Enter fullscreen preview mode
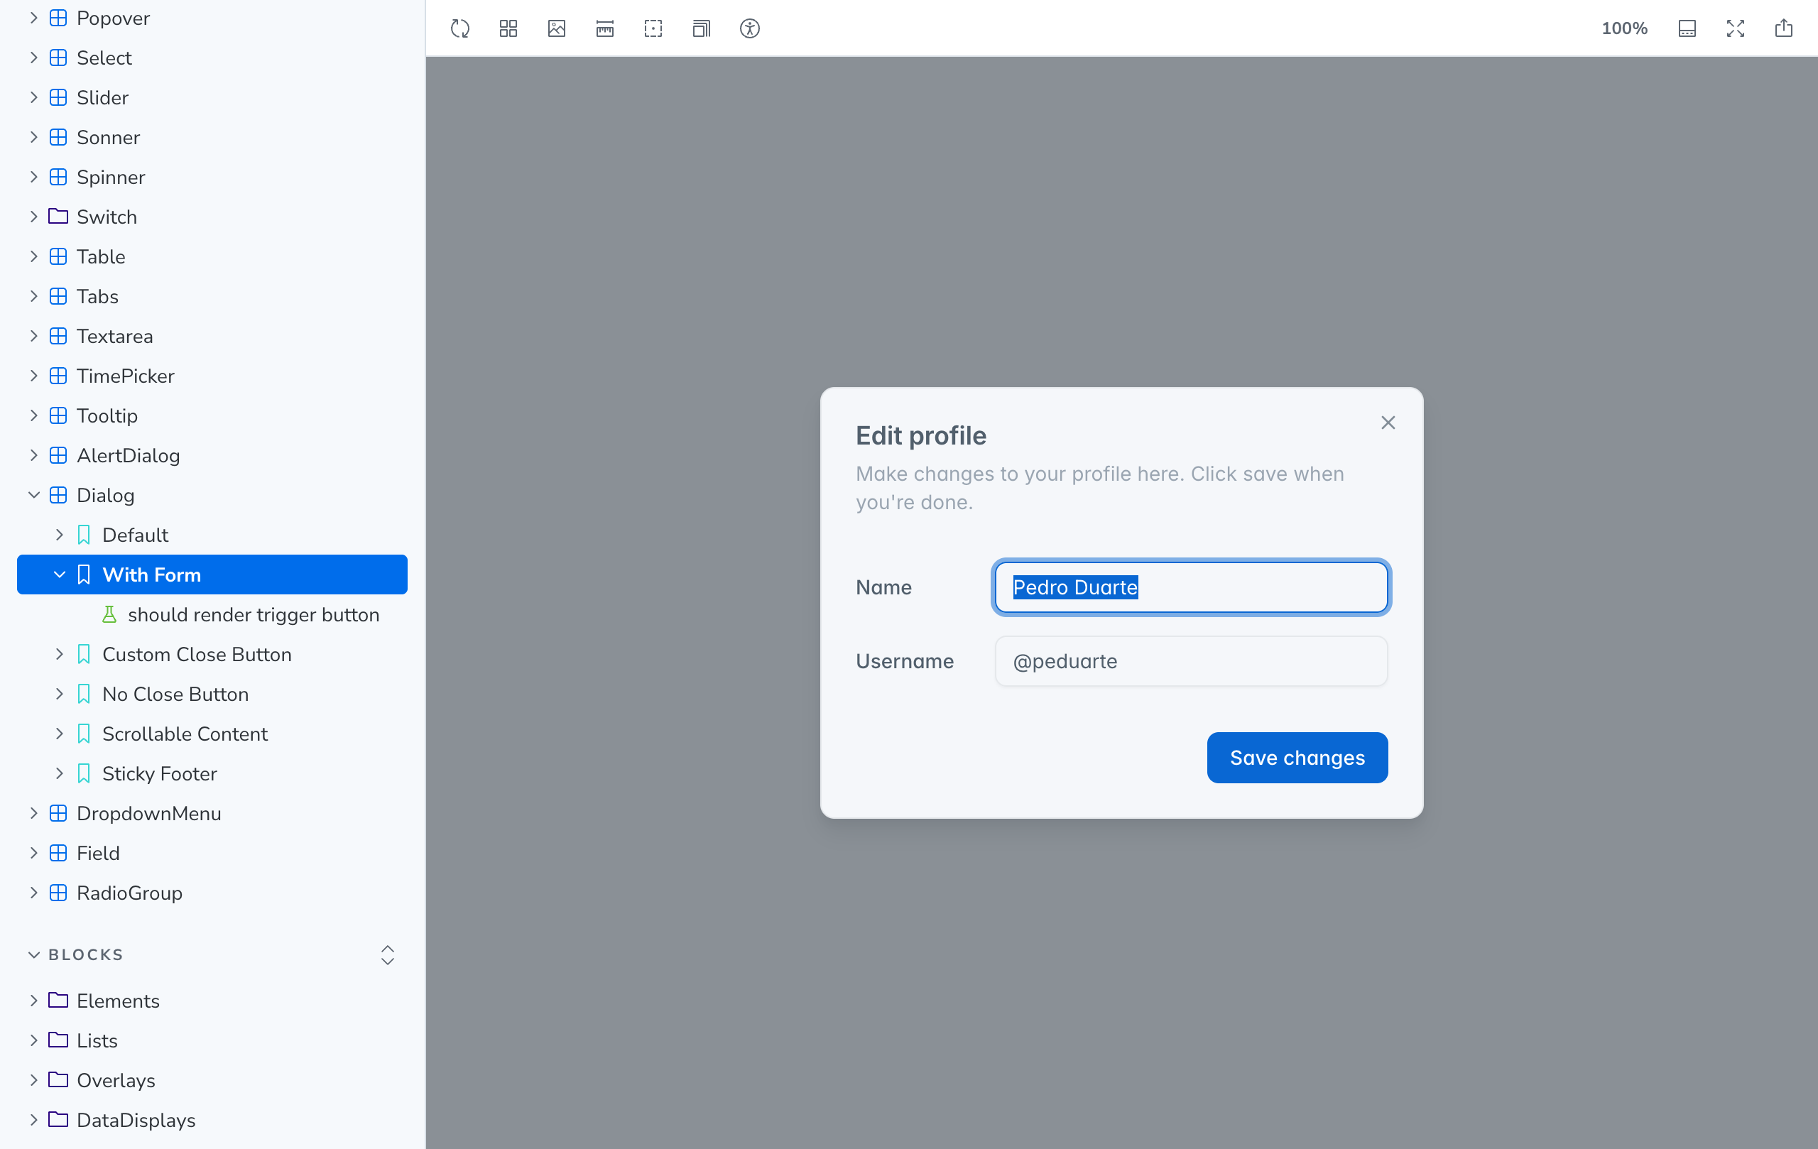The height and width of the screenshot is (1149, 1818). 1735,28
